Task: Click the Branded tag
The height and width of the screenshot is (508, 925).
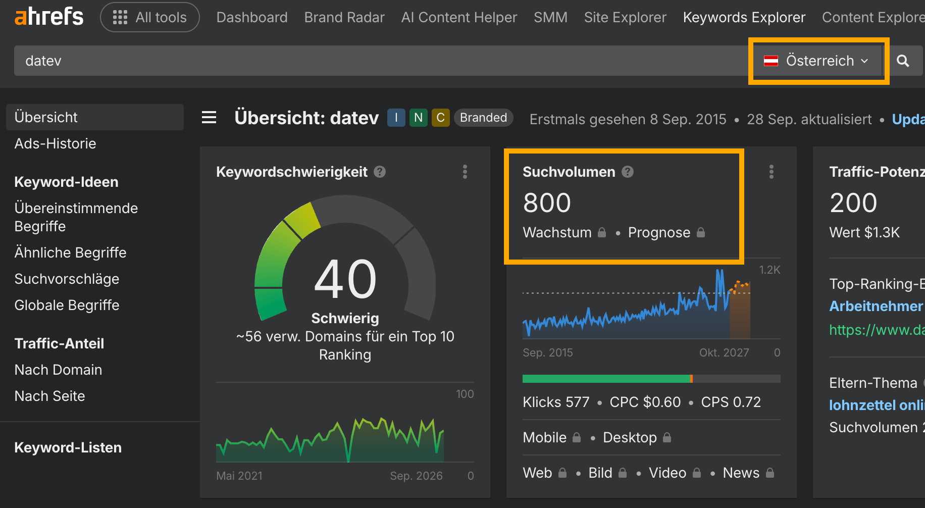Action: click(x=484, y=118)
